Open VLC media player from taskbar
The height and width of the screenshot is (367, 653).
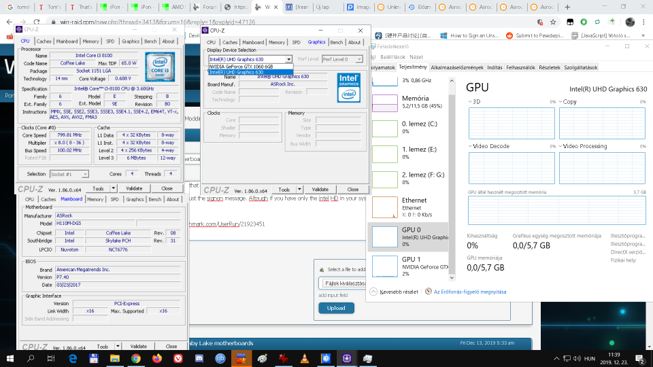tap(305, 358)
